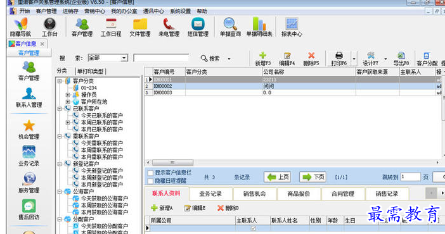Click 新增F3 add customer button
Viewport: 445px width, 234px height.
pyautogui.click(x=263, y=59)
